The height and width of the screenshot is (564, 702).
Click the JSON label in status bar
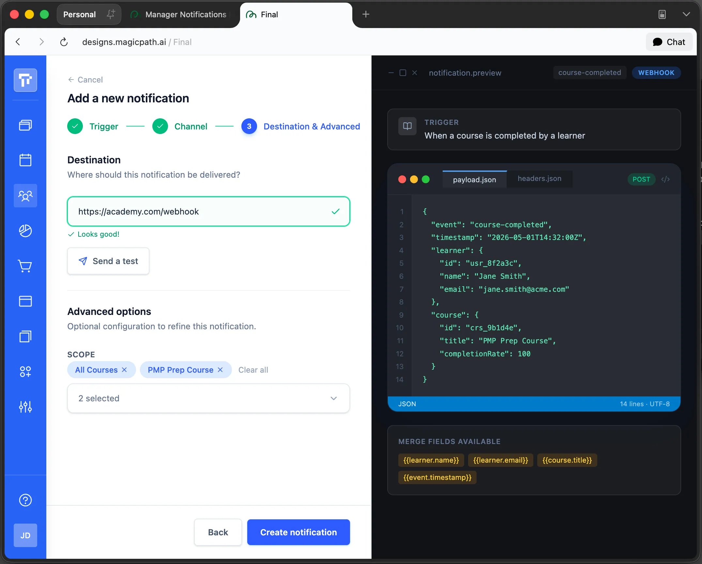(407, 404)
